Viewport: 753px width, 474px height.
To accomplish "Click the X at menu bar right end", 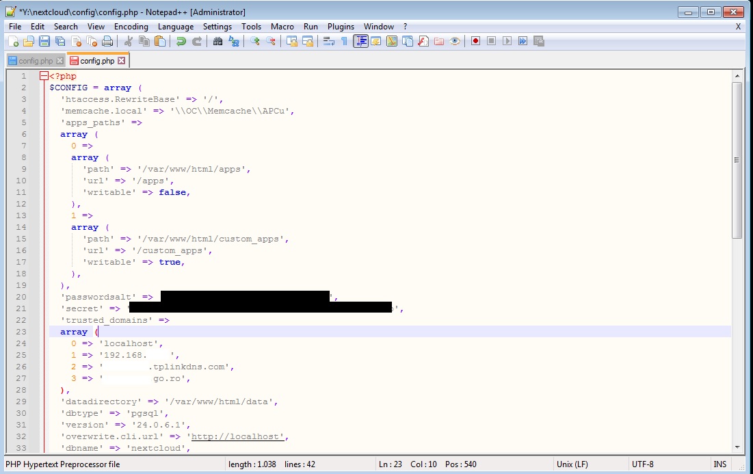I will click(x=738, y=27).
